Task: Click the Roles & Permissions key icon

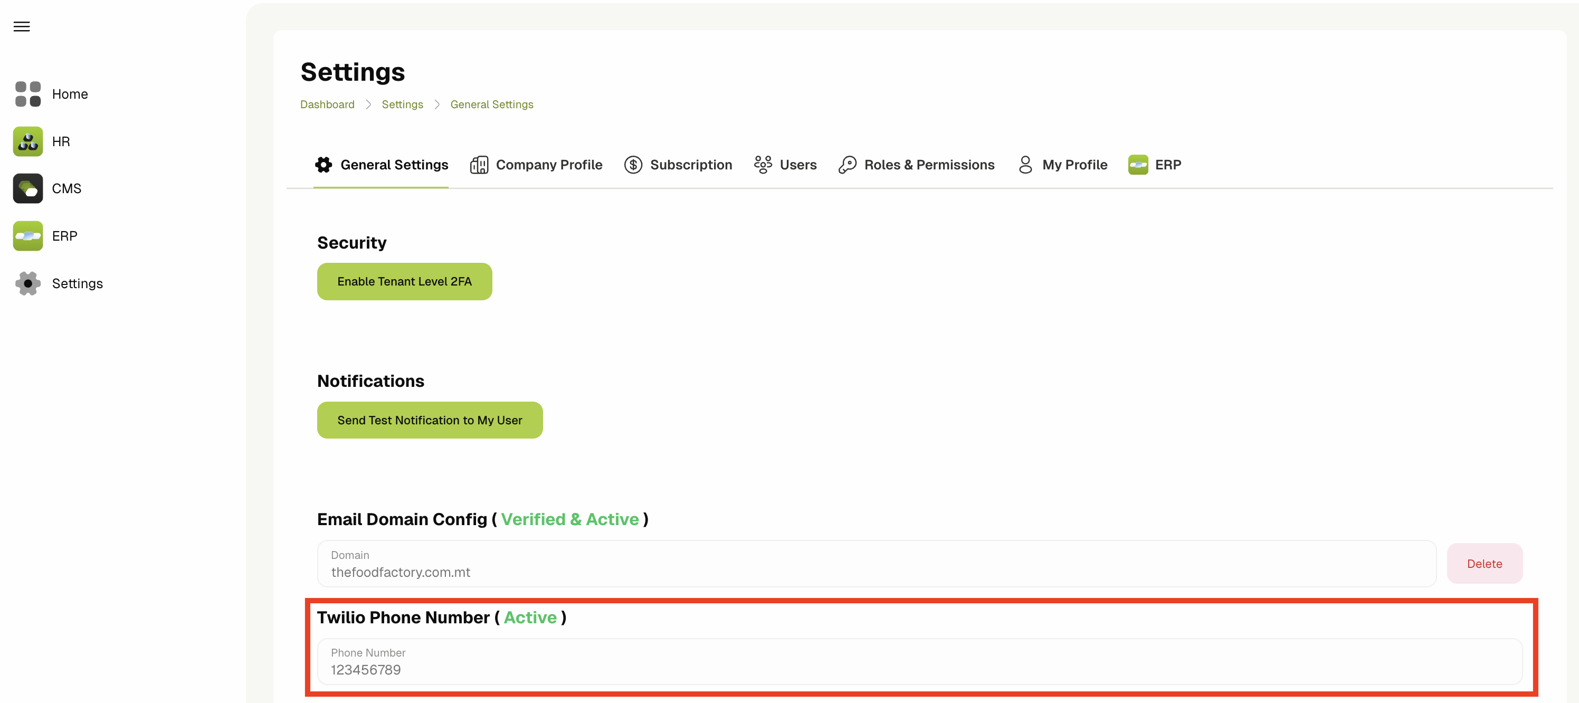Action: click(847, 165)
